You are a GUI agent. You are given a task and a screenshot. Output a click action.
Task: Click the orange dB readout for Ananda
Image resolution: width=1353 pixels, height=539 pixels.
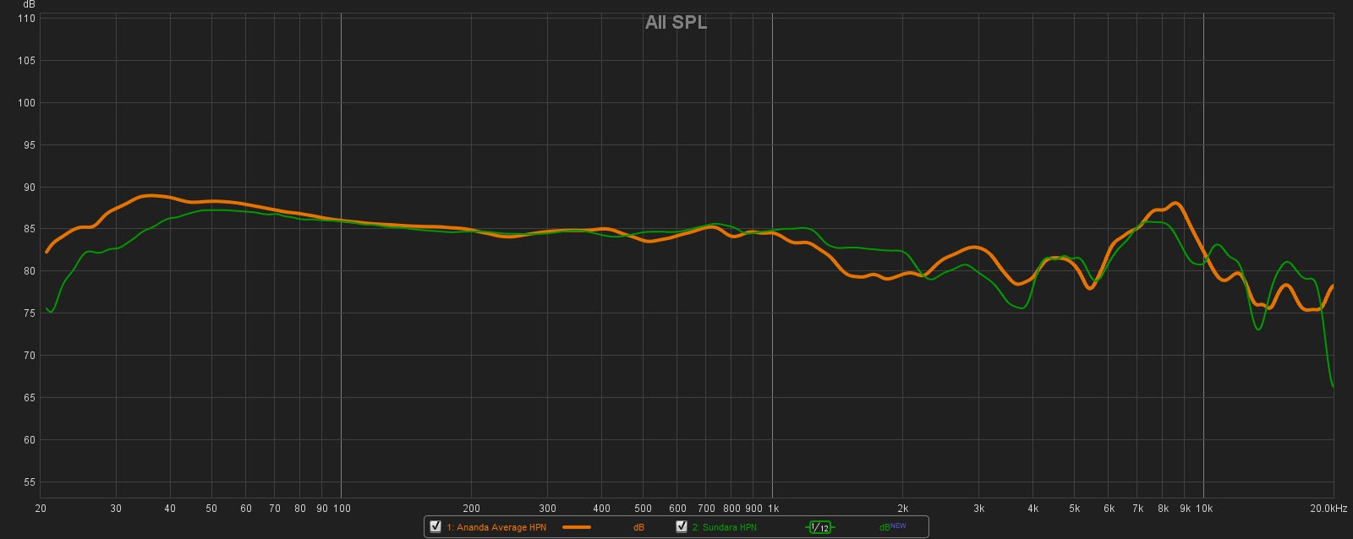click(x=638, y=527)
